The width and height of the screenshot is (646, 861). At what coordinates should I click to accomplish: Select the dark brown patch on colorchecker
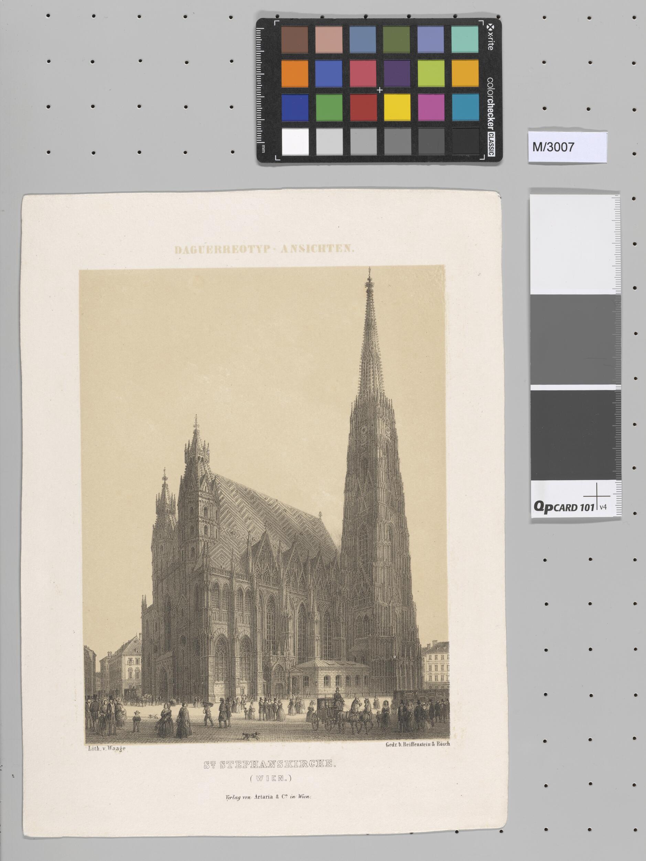coord(295,39)
